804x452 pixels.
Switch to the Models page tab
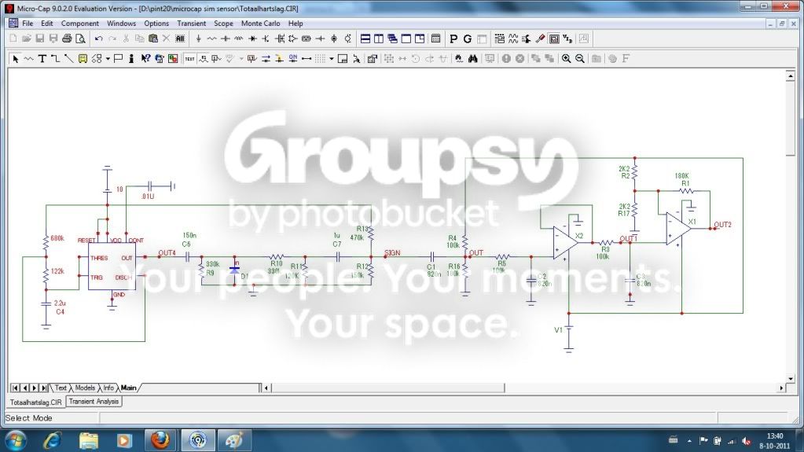tap(85, 388)
